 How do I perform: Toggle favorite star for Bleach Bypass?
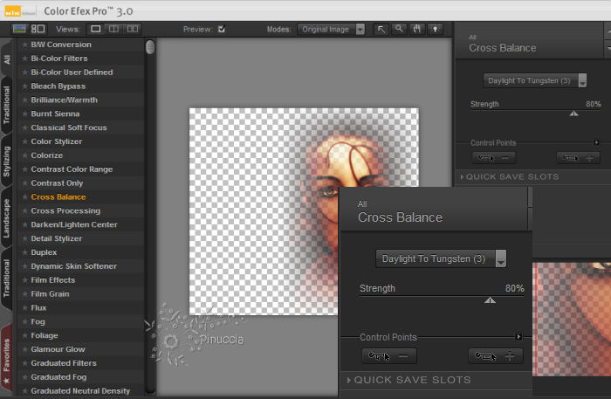point(25,86)
